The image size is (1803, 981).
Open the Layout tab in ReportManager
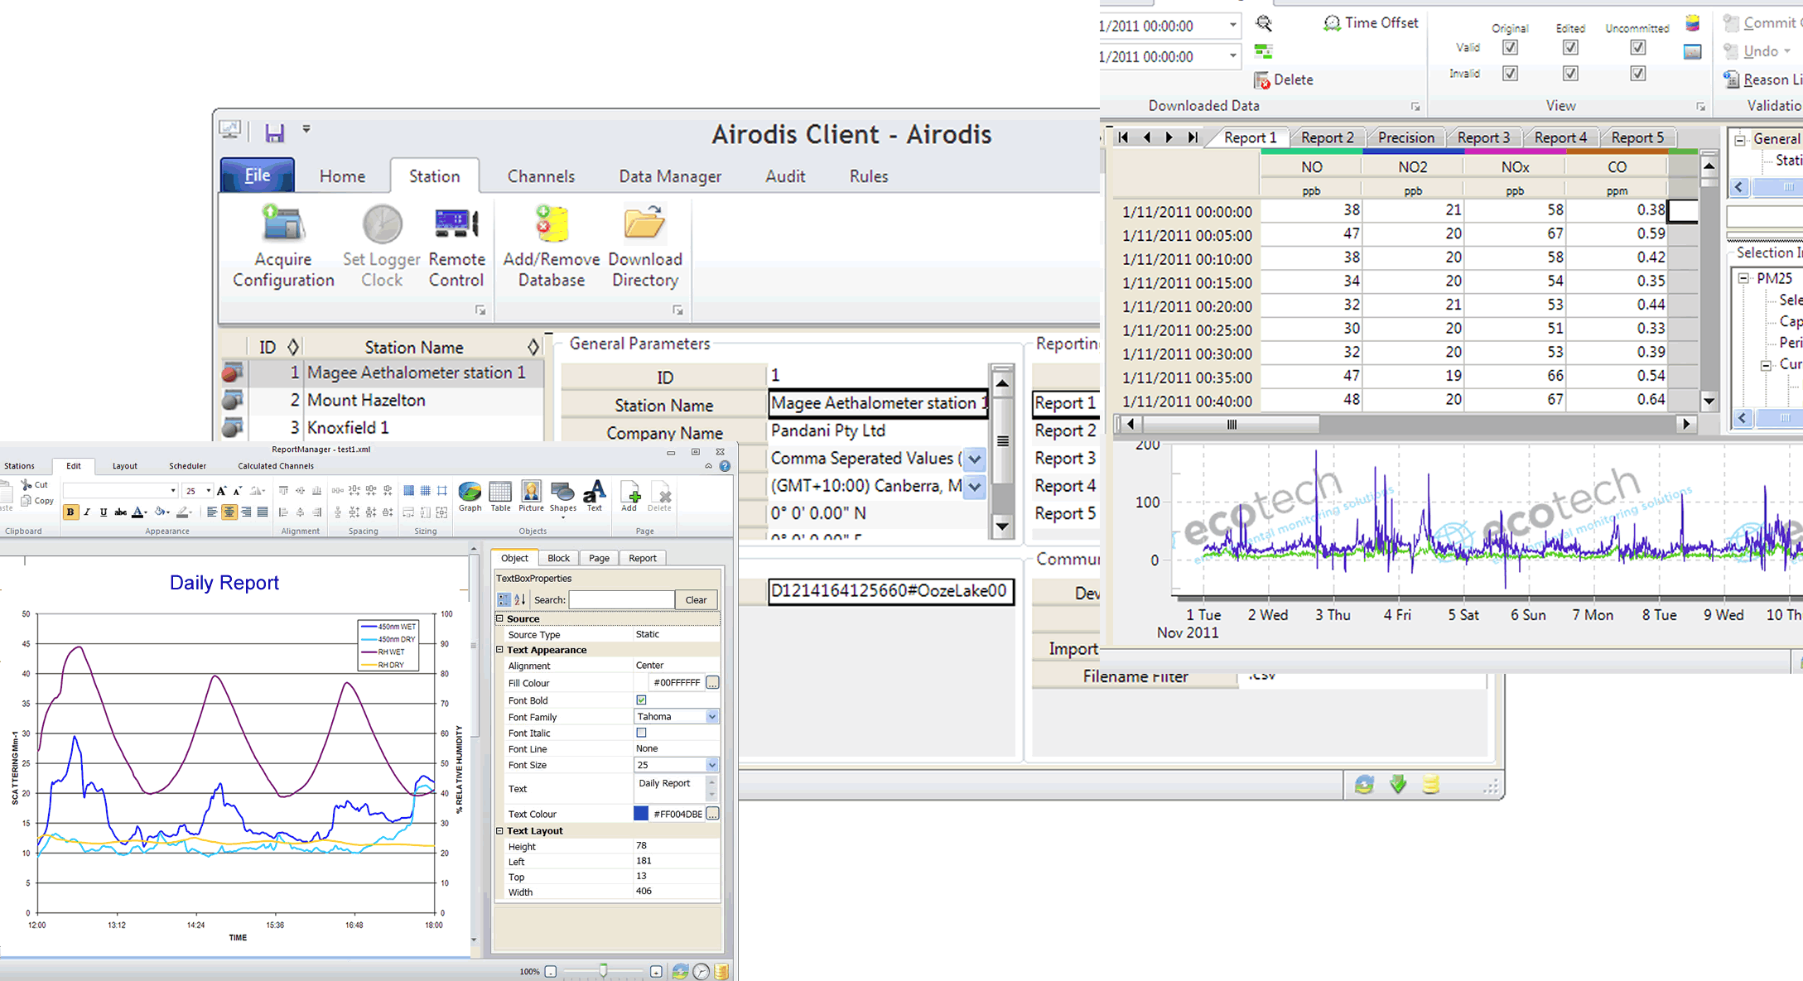[x=125, y=466]
